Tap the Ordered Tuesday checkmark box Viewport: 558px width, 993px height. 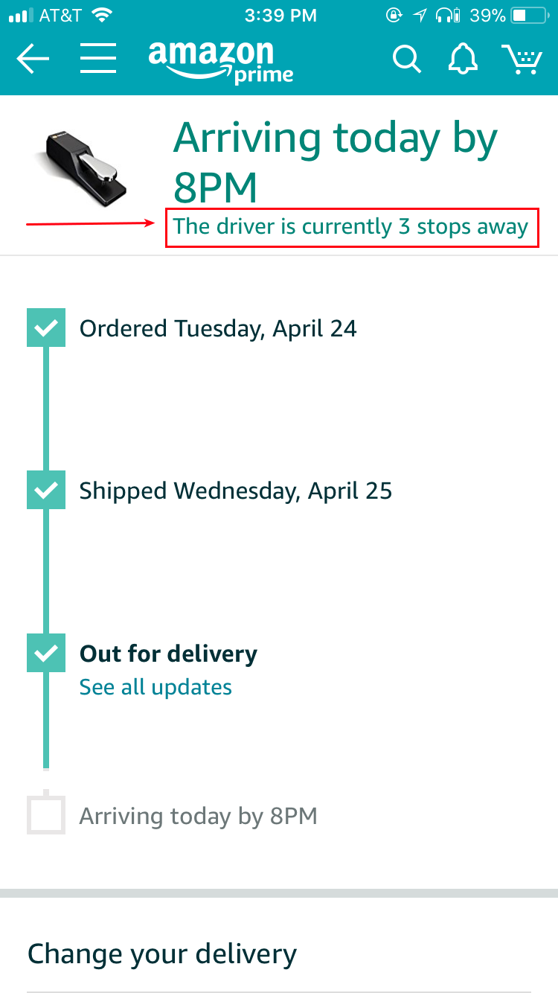point(46,328)
